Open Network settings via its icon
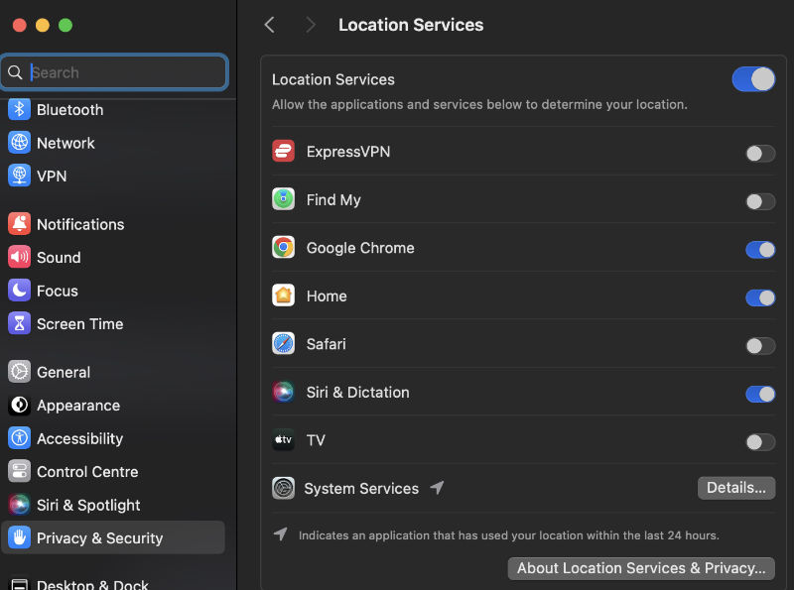794x590 pixels. click(19, 143)
